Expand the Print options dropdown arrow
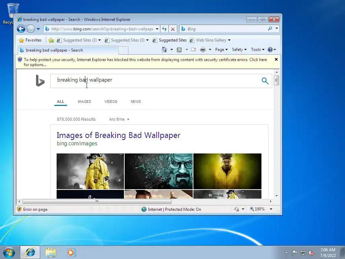The image size is (345, 259). click(210, 50)
